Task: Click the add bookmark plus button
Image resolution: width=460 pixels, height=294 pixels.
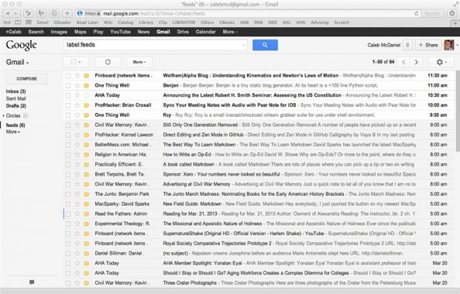Action: tap(67, 13)
